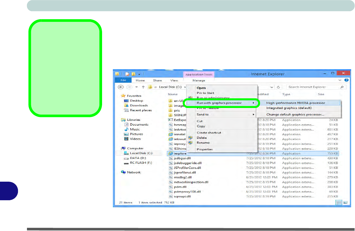The image size is (355, 231).
Task: Select JSProfilerCore.dll file
Action: 187,168
